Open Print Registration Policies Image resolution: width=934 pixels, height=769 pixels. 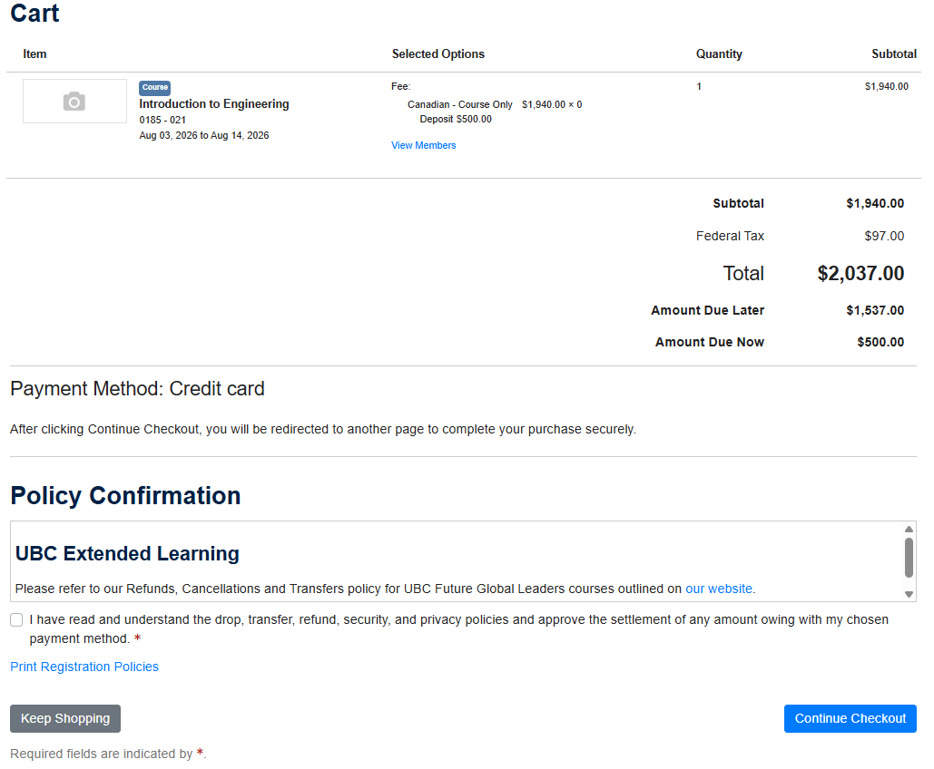click(84, 666)
